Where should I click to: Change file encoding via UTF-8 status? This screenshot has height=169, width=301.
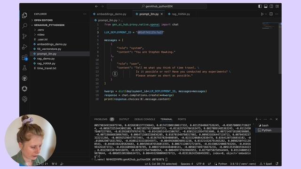point(200,164)
